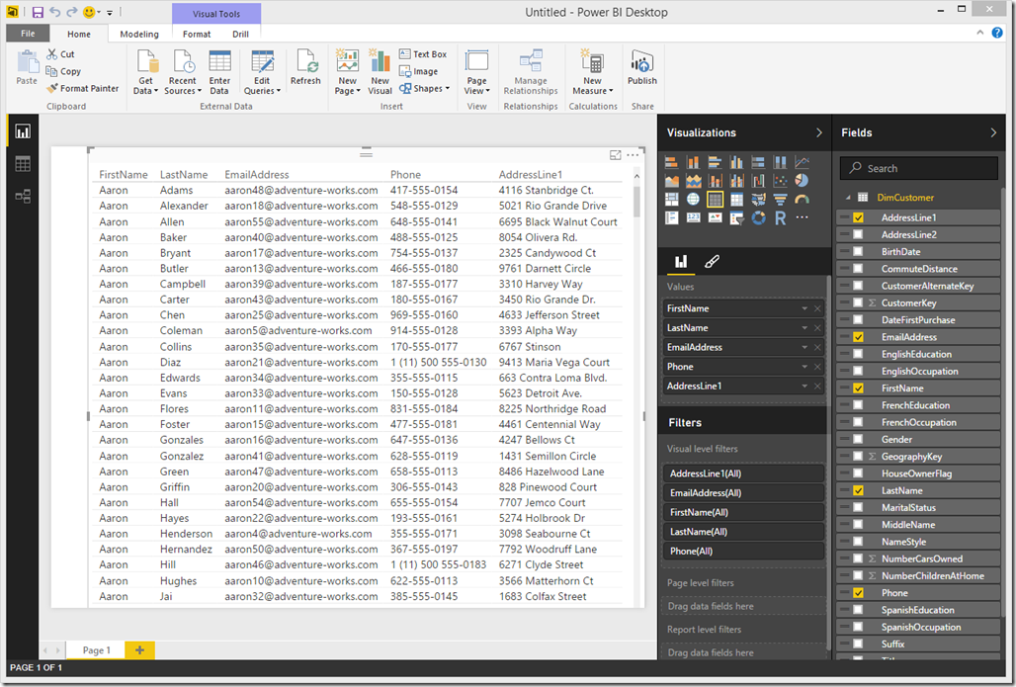
Task: Click the Save icon in title bar
Action: tap(38, 12)
